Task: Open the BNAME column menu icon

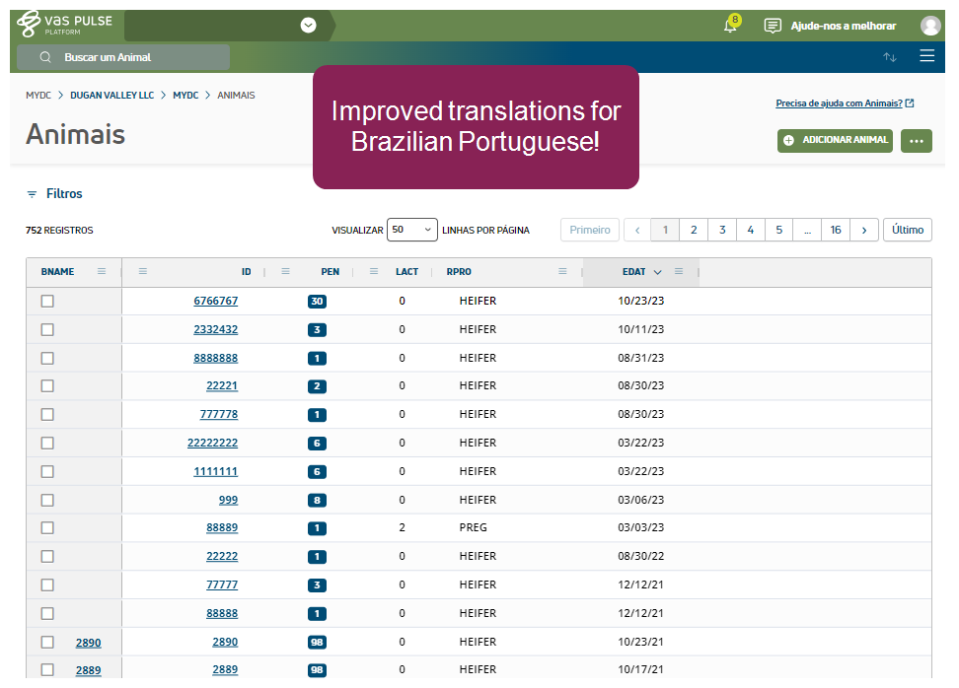Action: click(x=102, y=271)
